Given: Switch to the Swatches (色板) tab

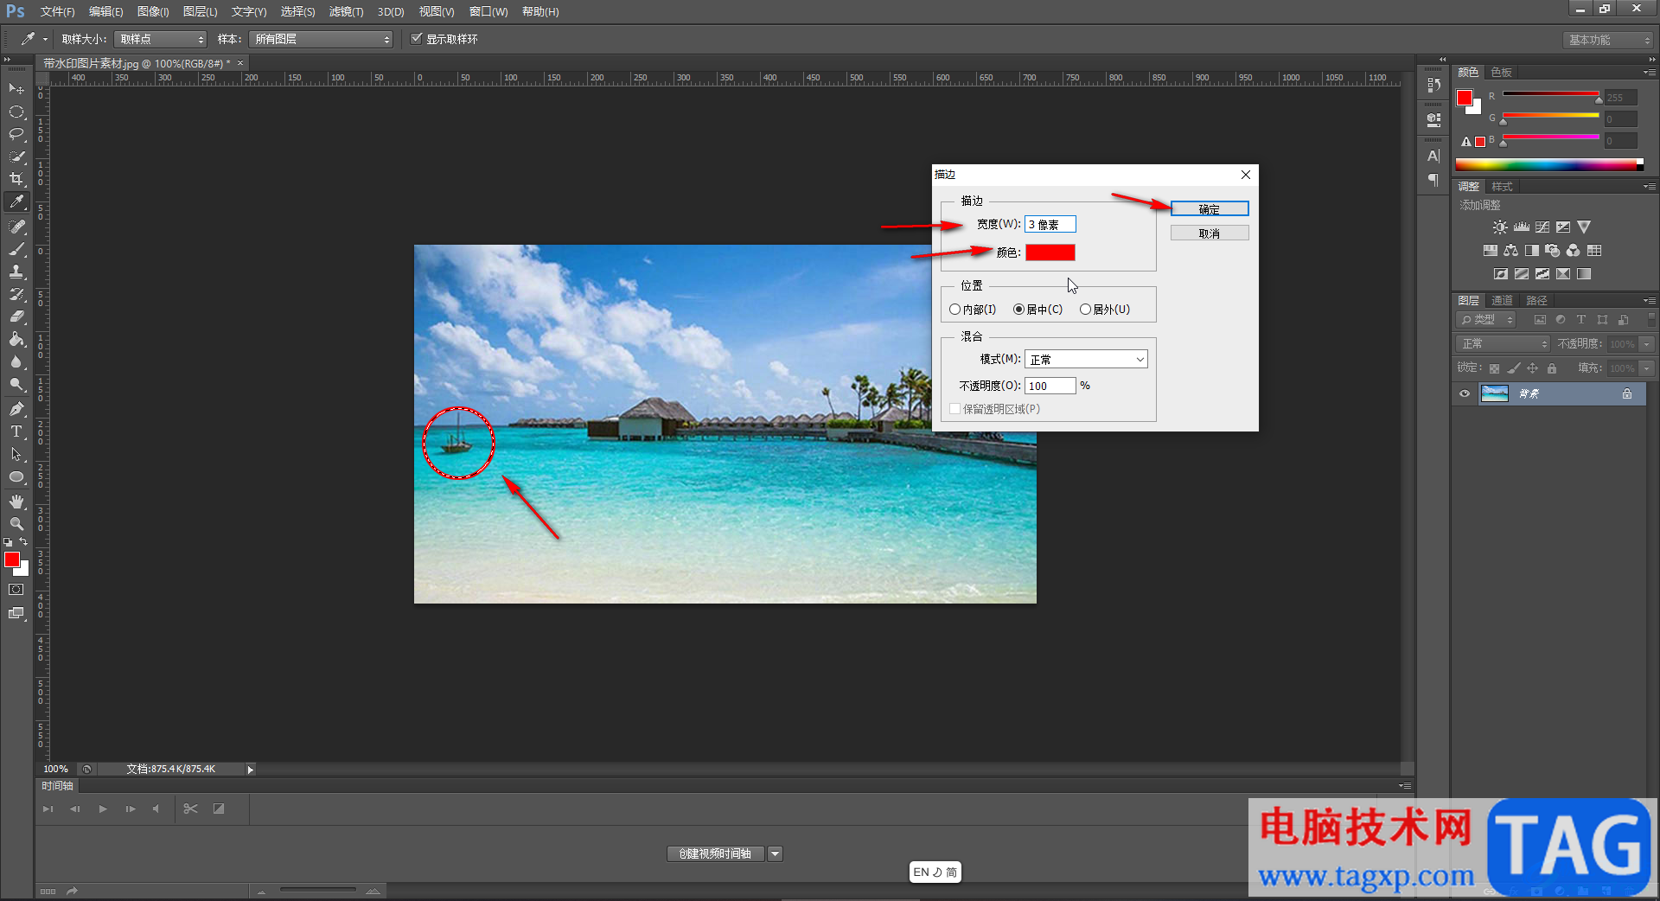Looking at the screenshot, I should click(x=1502, y=72).
